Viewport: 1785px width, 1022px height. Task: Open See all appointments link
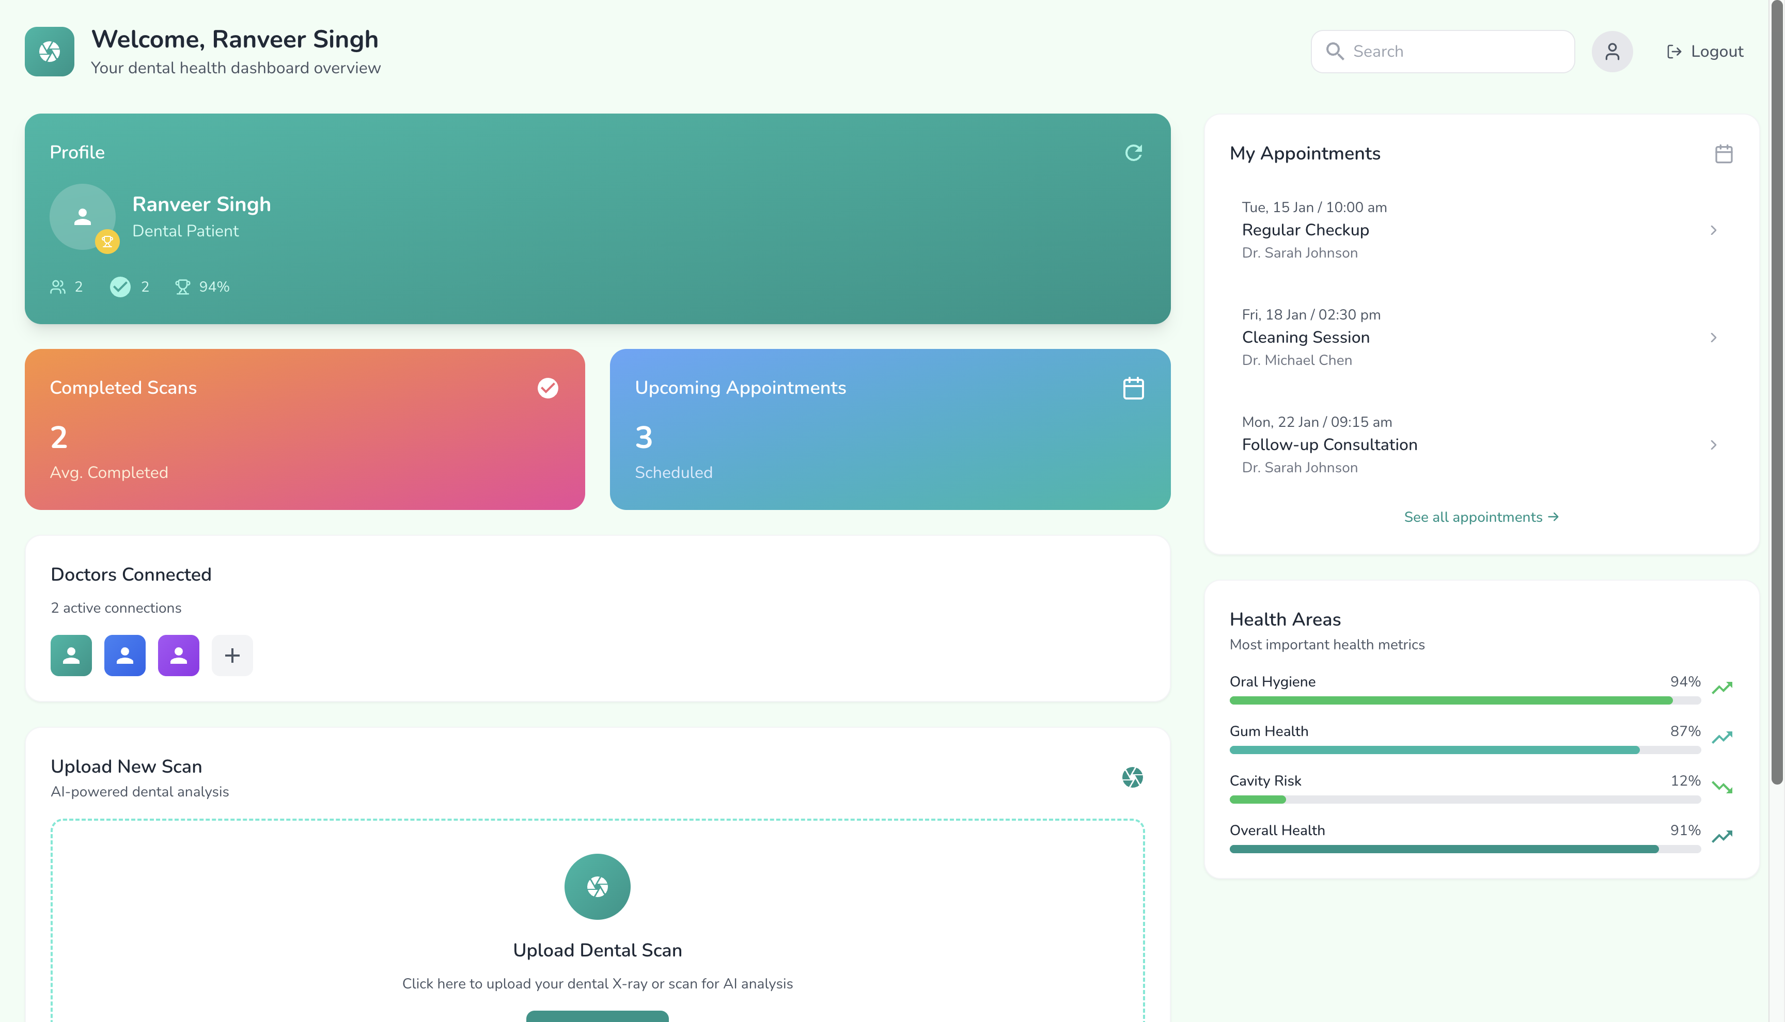click(1480, 517)
